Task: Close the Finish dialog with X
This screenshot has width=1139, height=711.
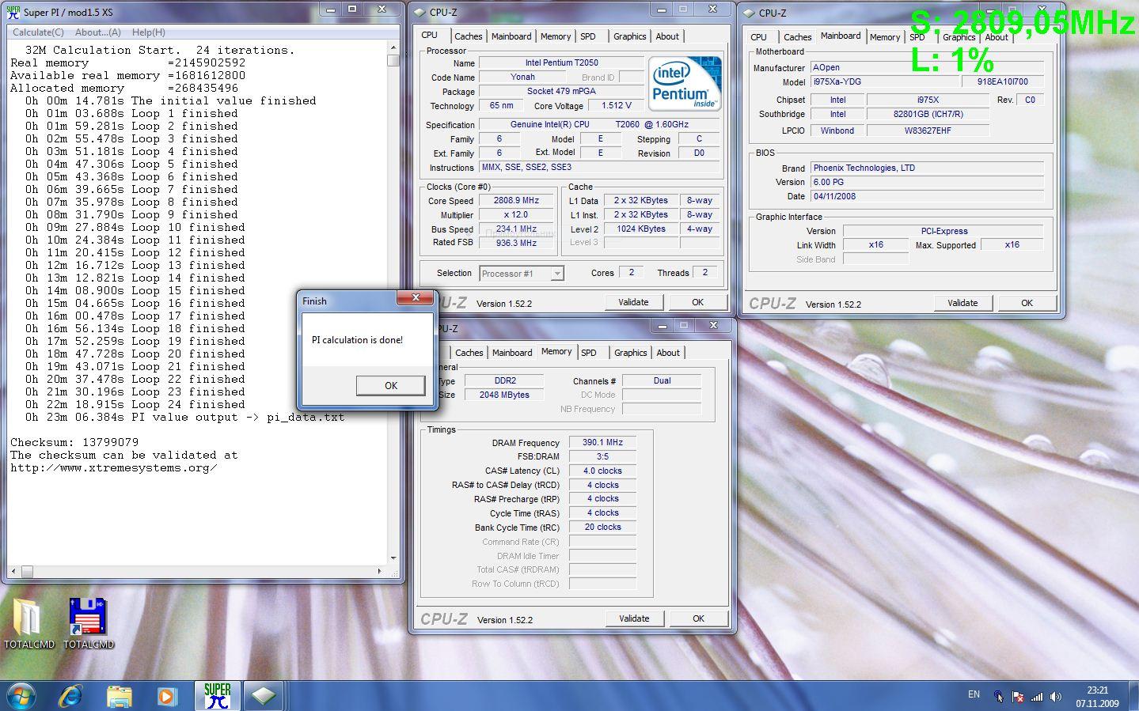Action: click(416, 298)
